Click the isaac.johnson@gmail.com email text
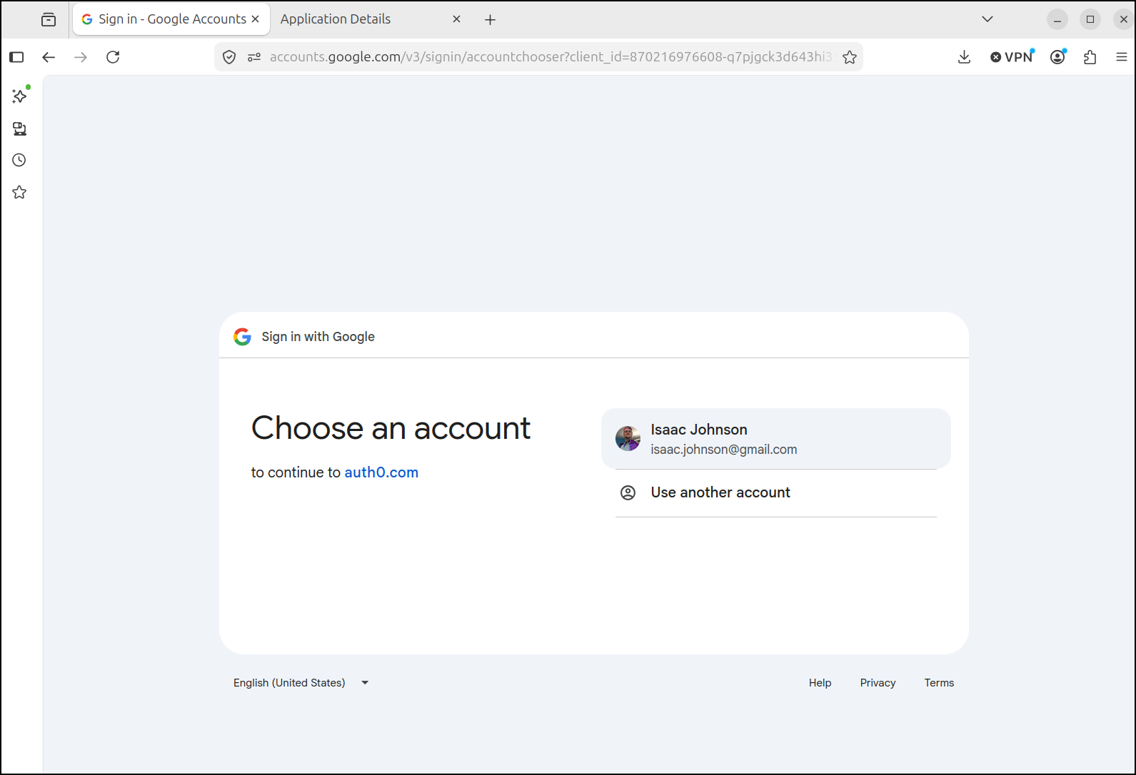The image size is (1136, 775). 724,450
